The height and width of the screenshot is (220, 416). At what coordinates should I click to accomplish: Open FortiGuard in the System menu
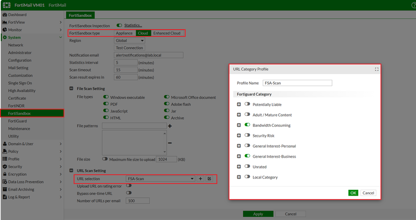[x=18, y=121]
